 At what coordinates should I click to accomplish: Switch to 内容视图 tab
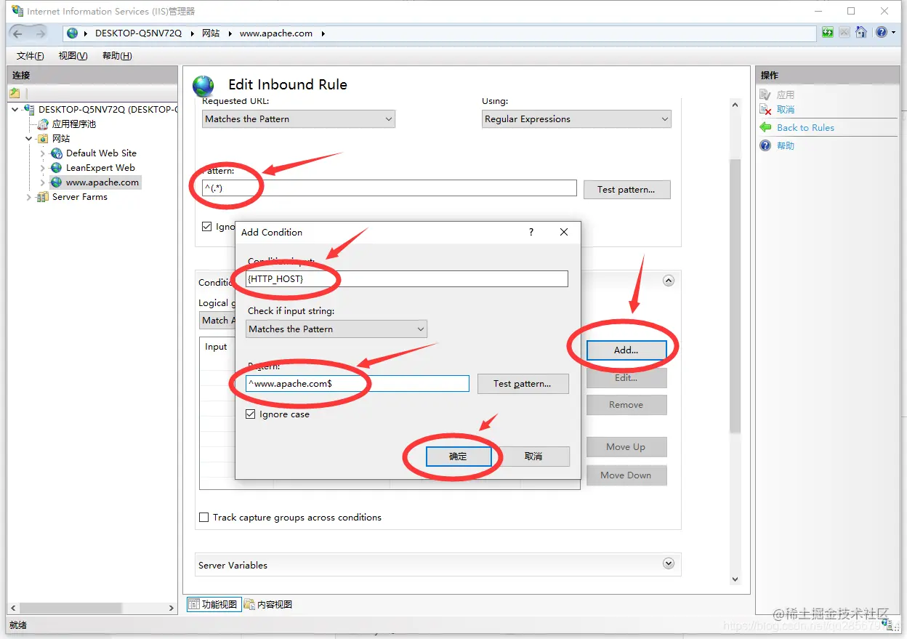(x=268, y=604)
